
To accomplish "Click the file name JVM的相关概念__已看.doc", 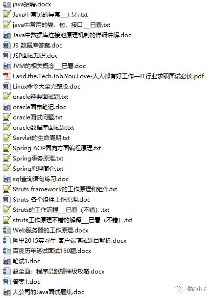I will click(49, 66).
